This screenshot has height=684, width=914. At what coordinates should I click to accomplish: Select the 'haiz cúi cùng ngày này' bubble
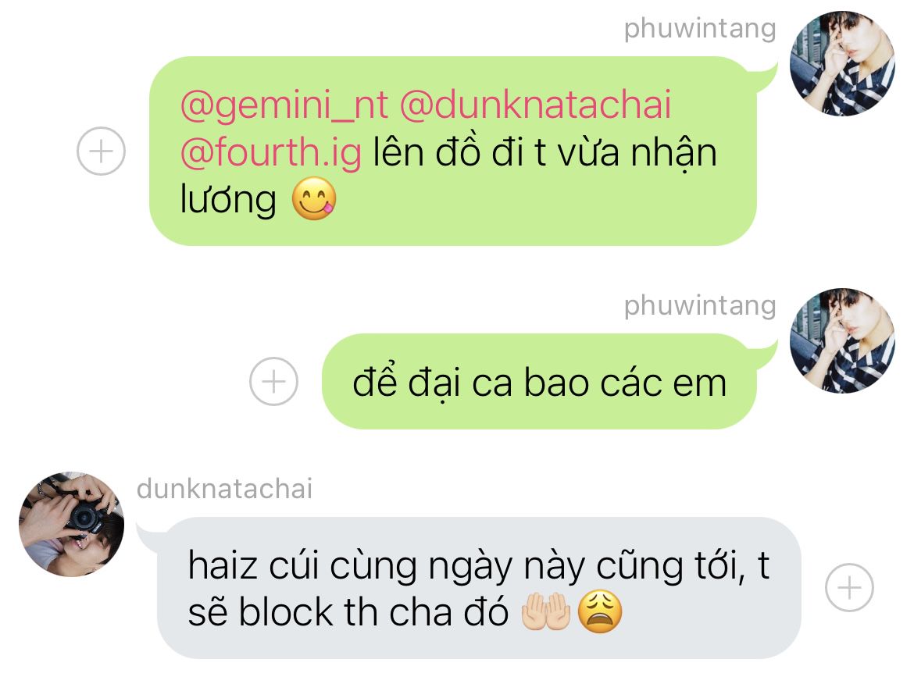479,588
